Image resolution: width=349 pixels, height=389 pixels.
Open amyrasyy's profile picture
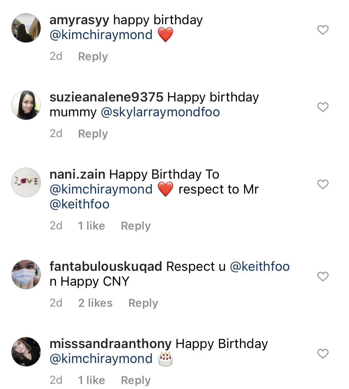coord(26,28)
